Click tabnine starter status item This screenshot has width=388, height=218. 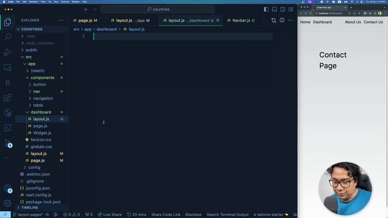[x=271, y=214]
